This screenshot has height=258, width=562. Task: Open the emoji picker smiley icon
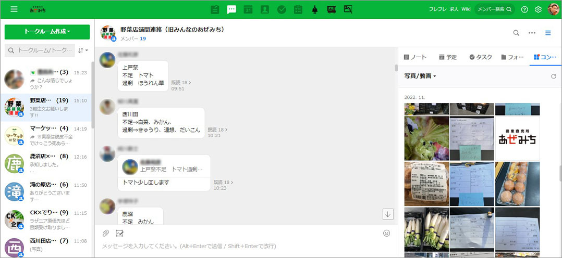[386, 233]
